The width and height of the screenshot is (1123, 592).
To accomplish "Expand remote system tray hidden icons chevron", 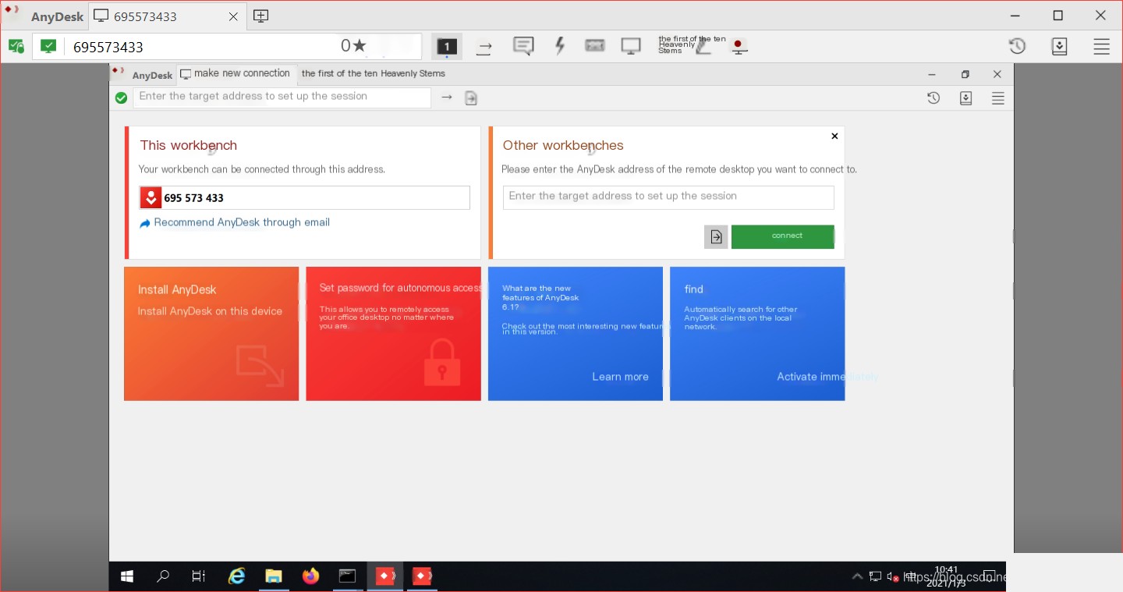I will pos(857,577).
